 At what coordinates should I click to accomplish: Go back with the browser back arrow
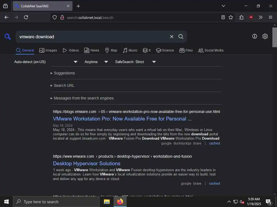[x=6, y=17]
